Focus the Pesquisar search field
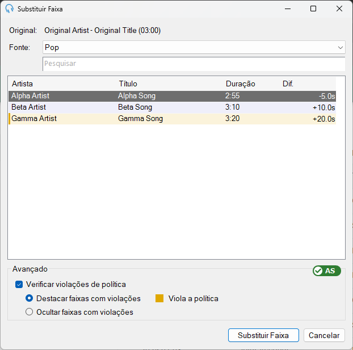The image size is (353, 350). pyautogui.click(x=194, y=64)
